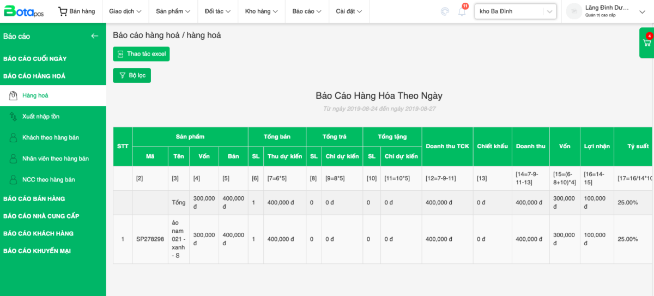654x296 pixels.
Task: Open the Sản phẩm menu
Action: pos(173,11)
